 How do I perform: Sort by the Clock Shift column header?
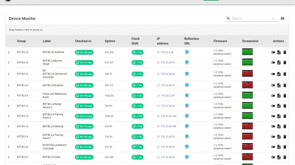click(x=136, y=41)
